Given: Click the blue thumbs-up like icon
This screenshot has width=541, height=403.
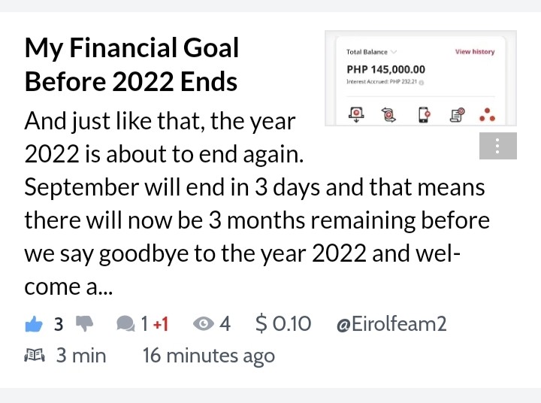Looking at the screenshot, I should [34, 324].
